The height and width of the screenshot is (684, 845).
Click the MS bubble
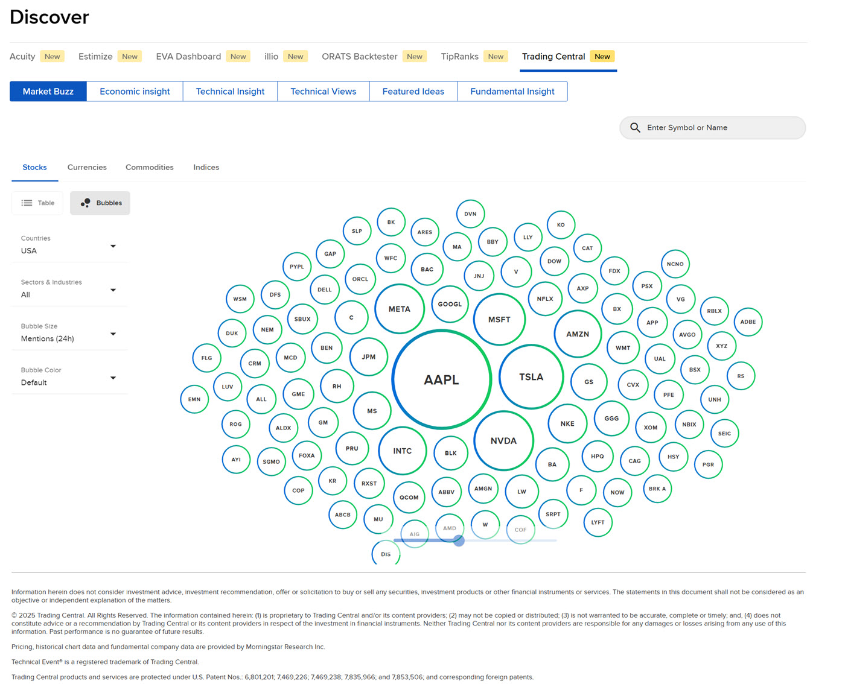pos(372,411)
